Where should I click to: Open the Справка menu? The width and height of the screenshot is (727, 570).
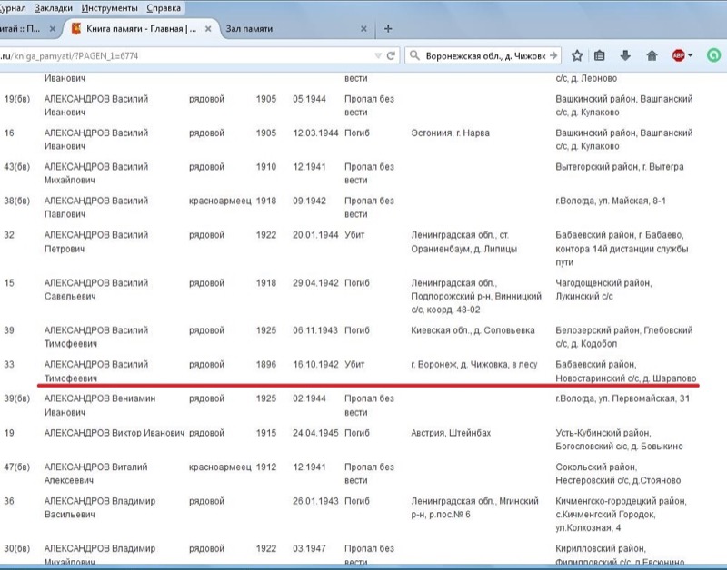coord(164,8)
